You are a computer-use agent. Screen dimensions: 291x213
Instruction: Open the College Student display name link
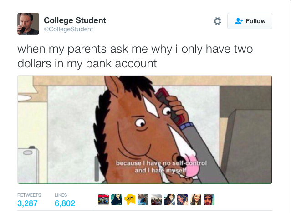(75, 20)
